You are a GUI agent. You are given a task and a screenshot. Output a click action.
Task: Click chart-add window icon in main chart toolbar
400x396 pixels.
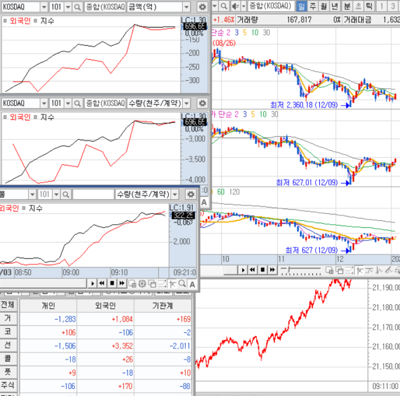(329, 270)
